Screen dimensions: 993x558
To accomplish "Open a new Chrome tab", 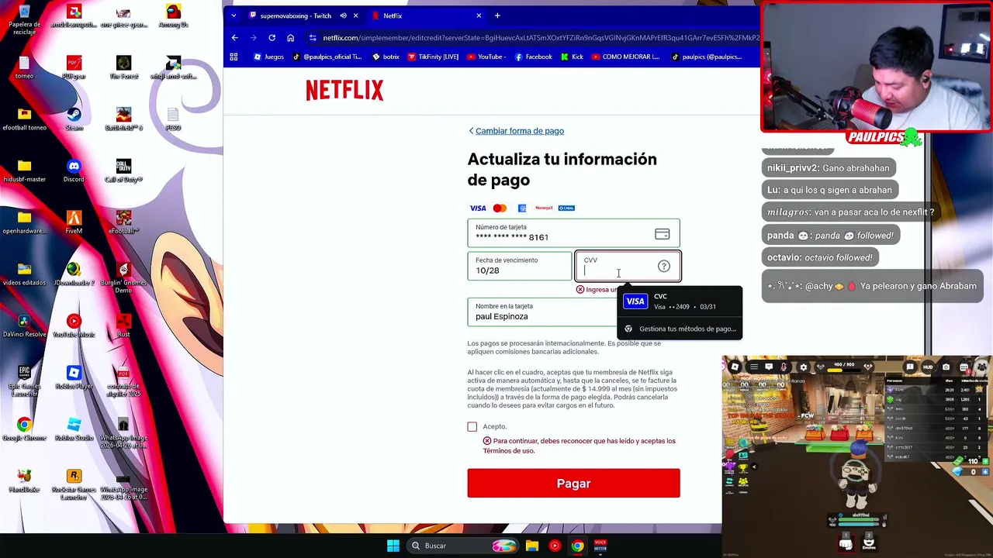I will coord(497,15).
